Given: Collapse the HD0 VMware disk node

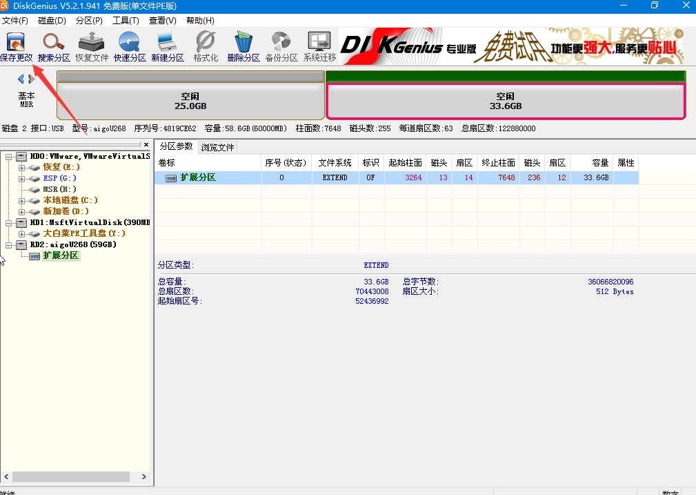Looking at the screenshot, I should point(8,157).
